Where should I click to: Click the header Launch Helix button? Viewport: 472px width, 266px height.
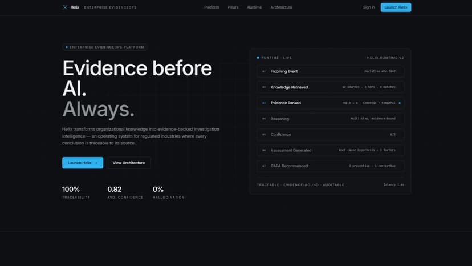pyautogui.click(x=396, y=7)
